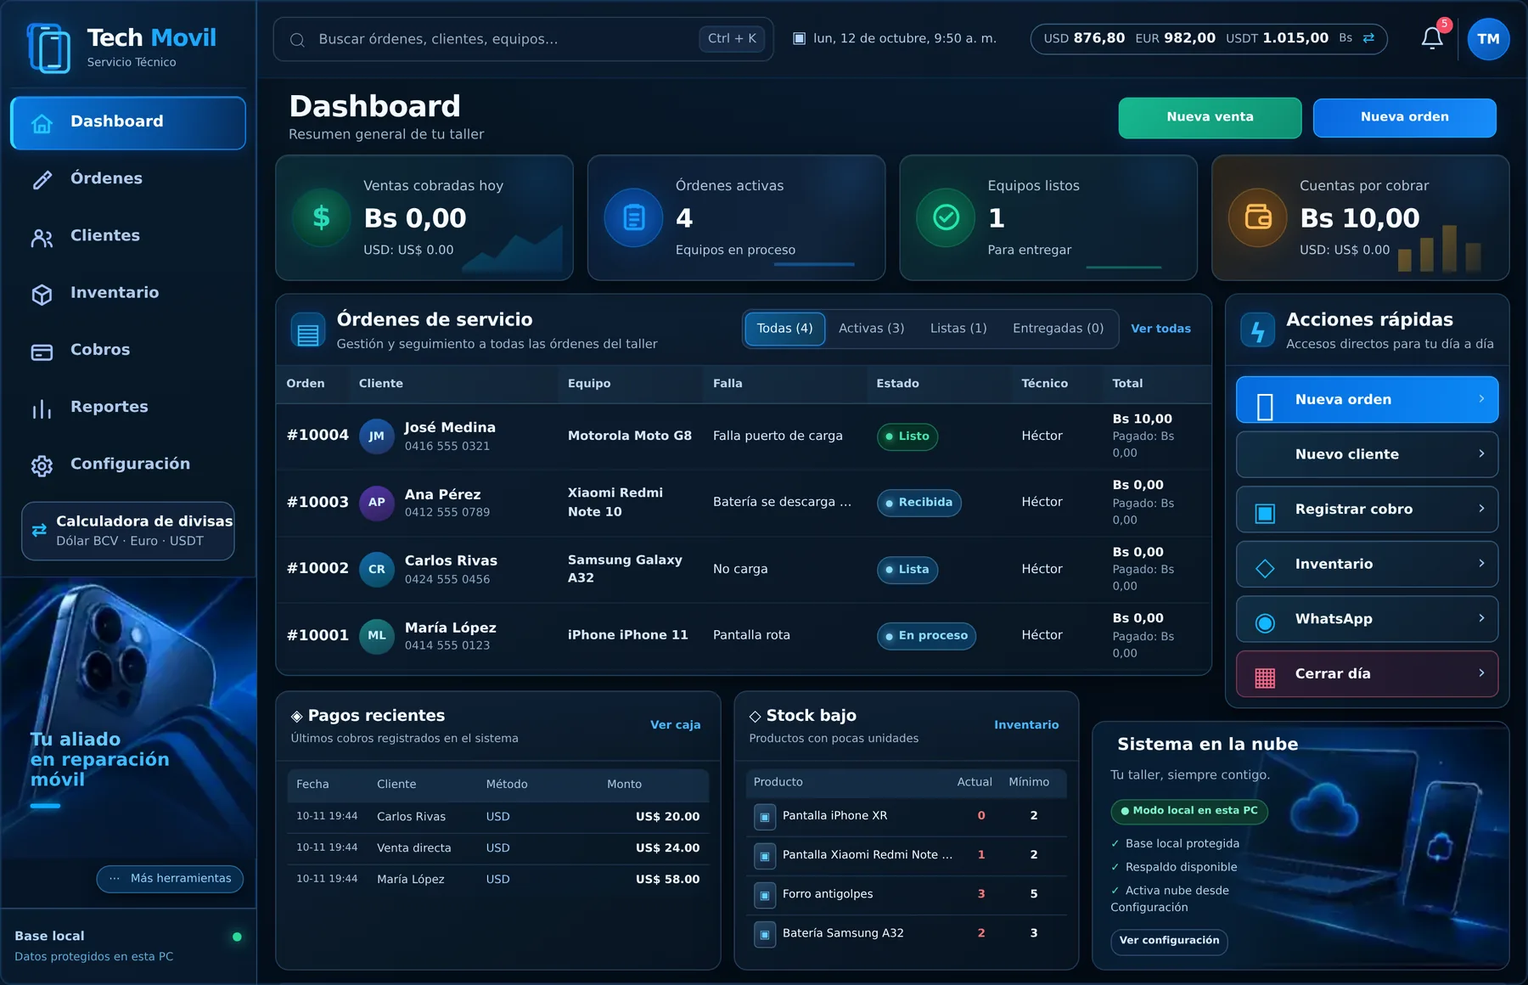Click the Batería Samsung A32 product icon
Image resolution: width=1528 pixels, height=985 pixels.
click(765, 934)
